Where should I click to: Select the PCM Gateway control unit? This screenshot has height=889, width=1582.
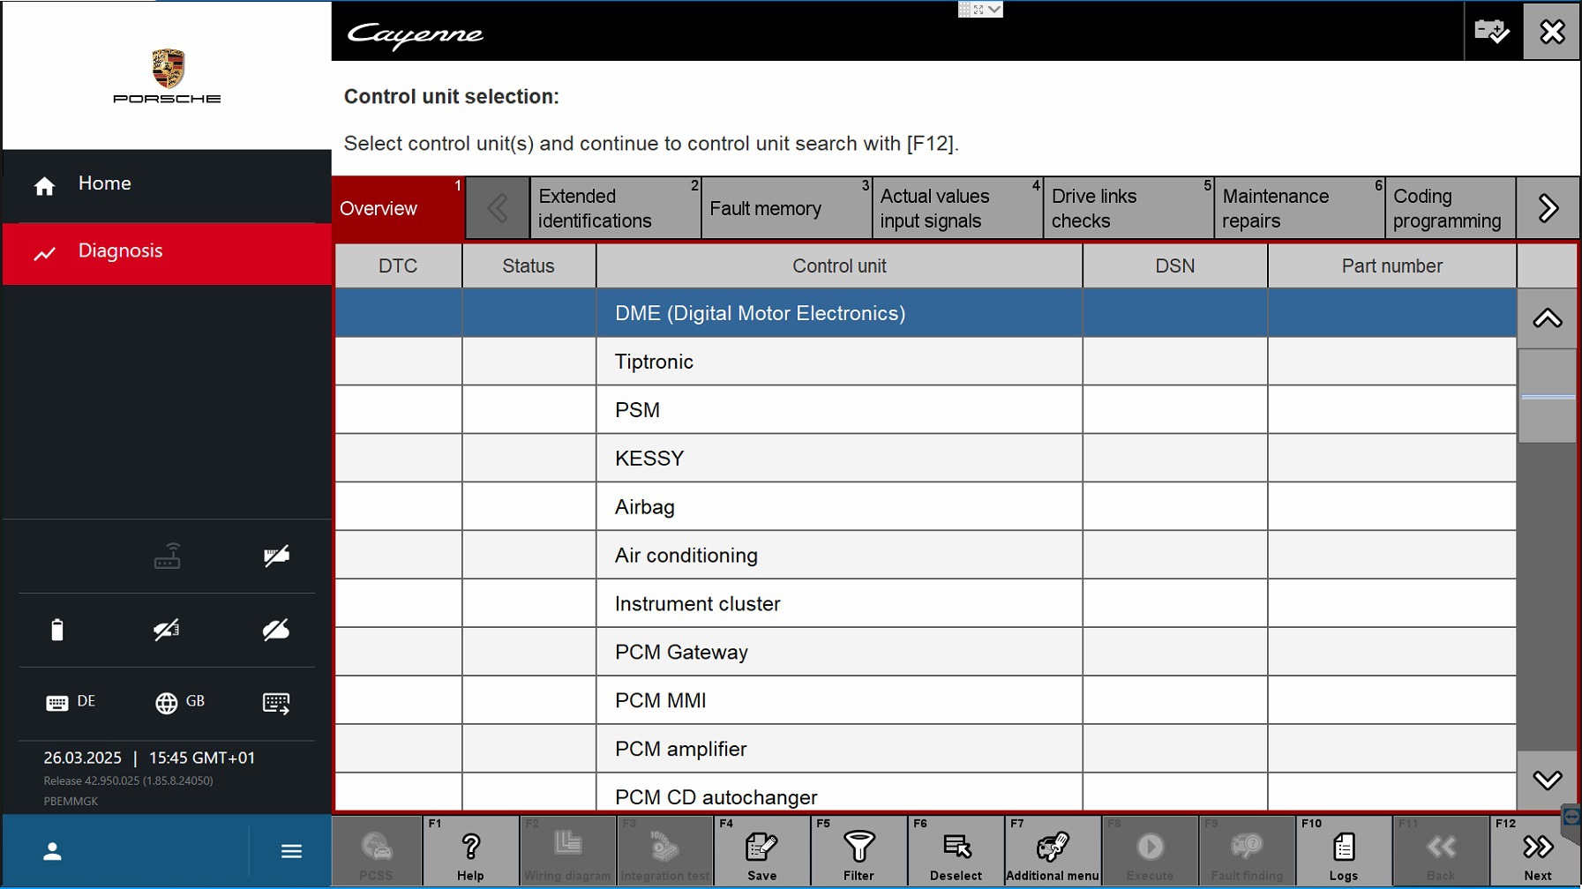tap(926, 653)
